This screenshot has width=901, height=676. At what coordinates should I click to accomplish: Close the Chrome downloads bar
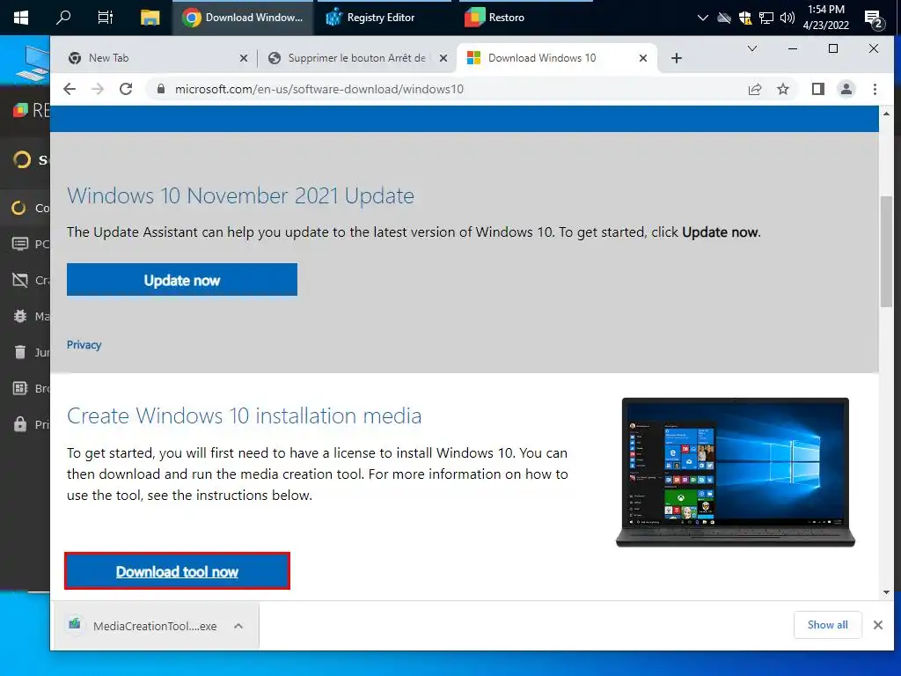[x=877, y=625]
